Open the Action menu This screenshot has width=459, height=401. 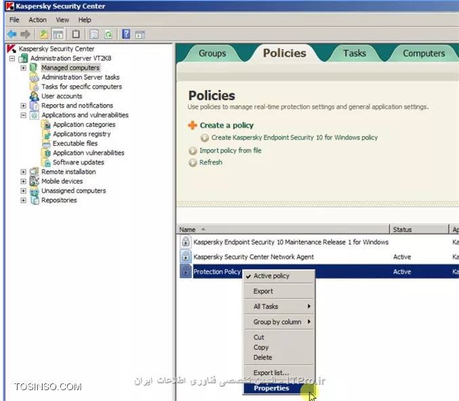[37, 20]
